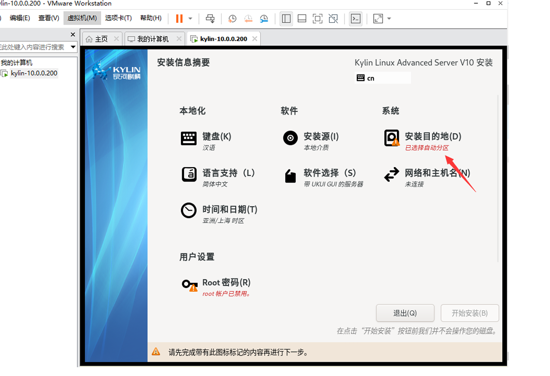Open 语言支持(L) language settings

tap(218, 177)
